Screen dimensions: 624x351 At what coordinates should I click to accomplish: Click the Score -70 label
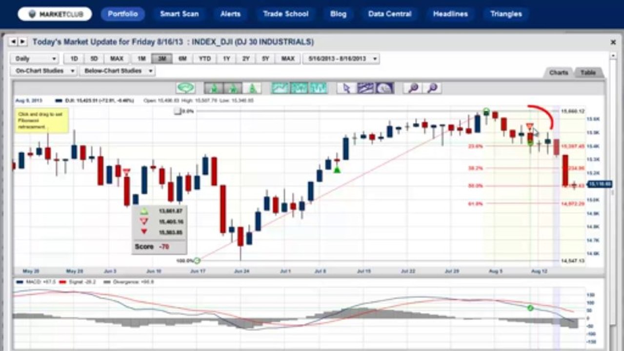pyautogui.click(x=152, y=247)
